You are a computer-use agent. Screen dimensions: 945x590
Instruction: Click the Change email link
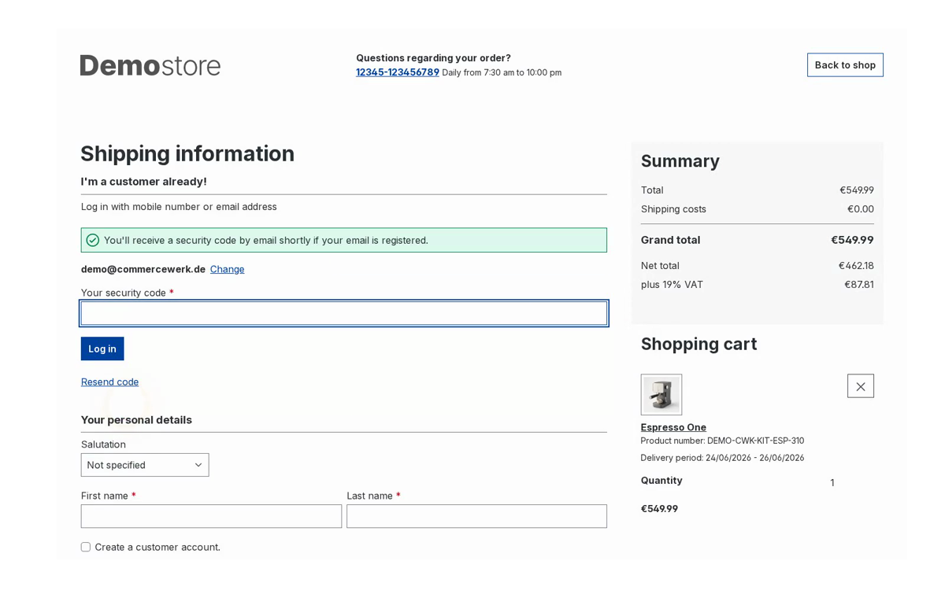pos(227,269)
